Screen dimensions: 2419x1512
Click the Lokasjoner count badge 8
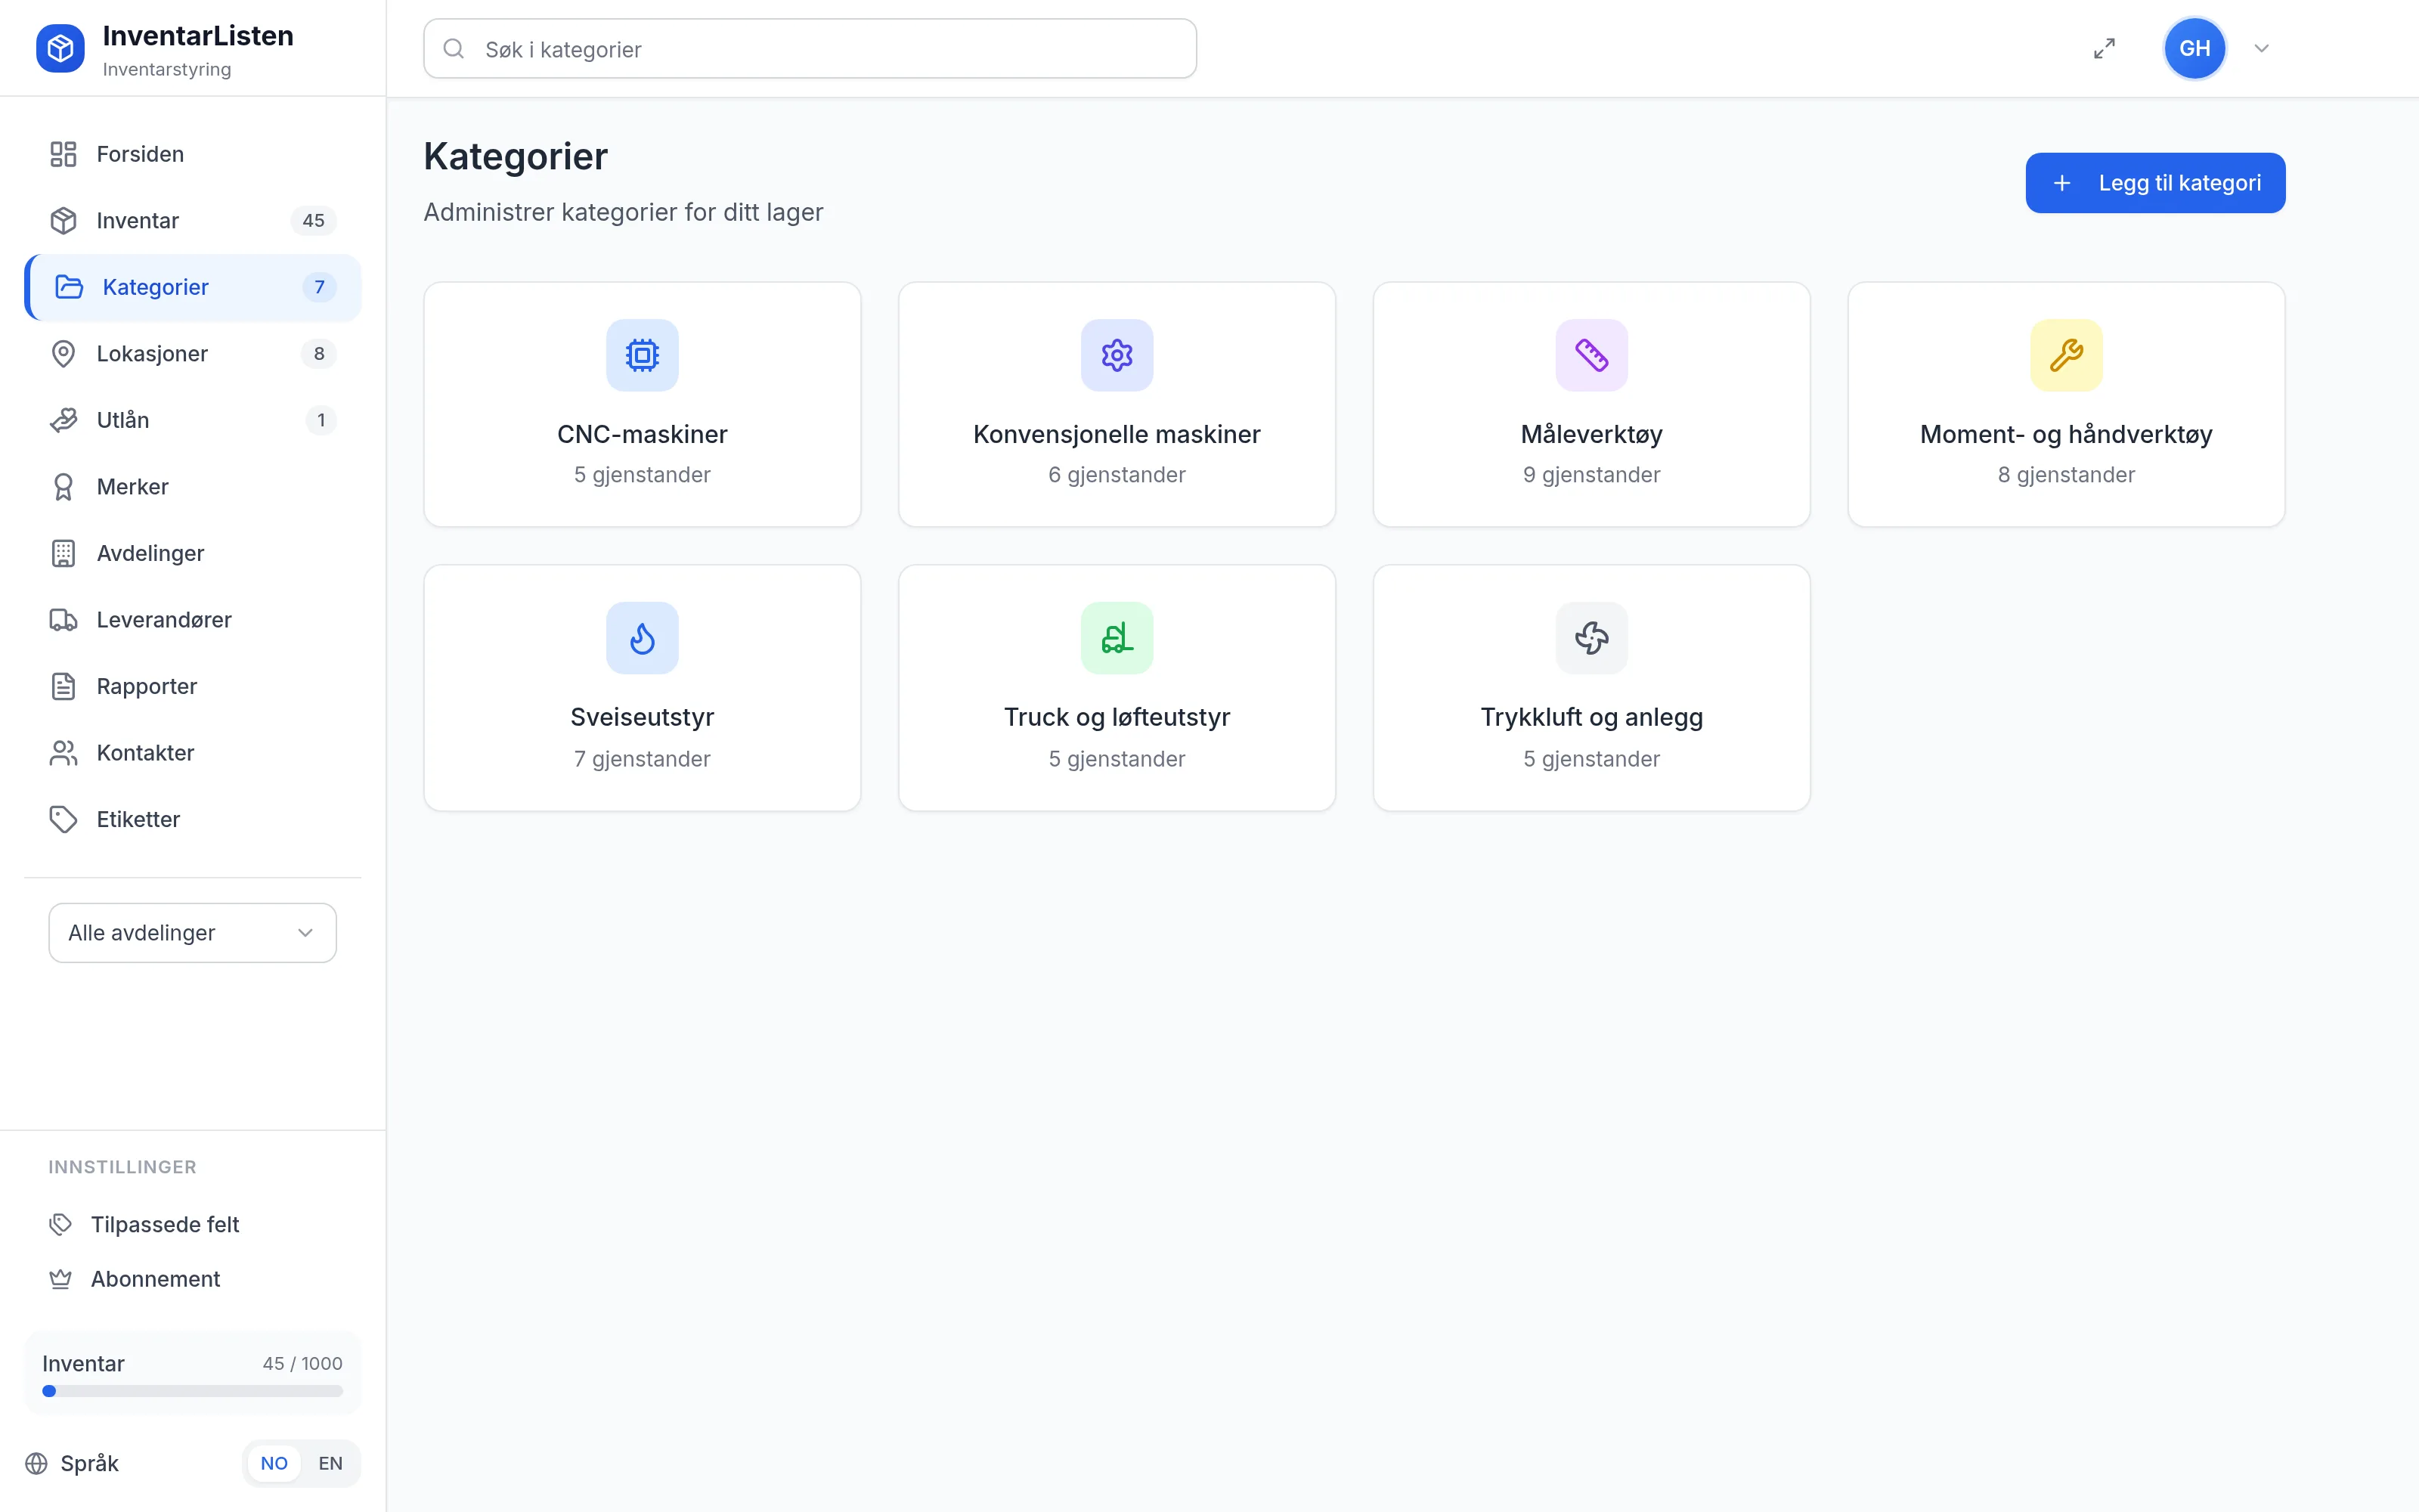[319, 354]
